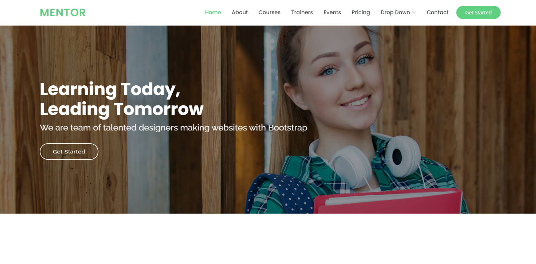Image resolution: width=536 pixels, height=264 pixels.
Task: Open the About page link
Action: click(239, 12)
